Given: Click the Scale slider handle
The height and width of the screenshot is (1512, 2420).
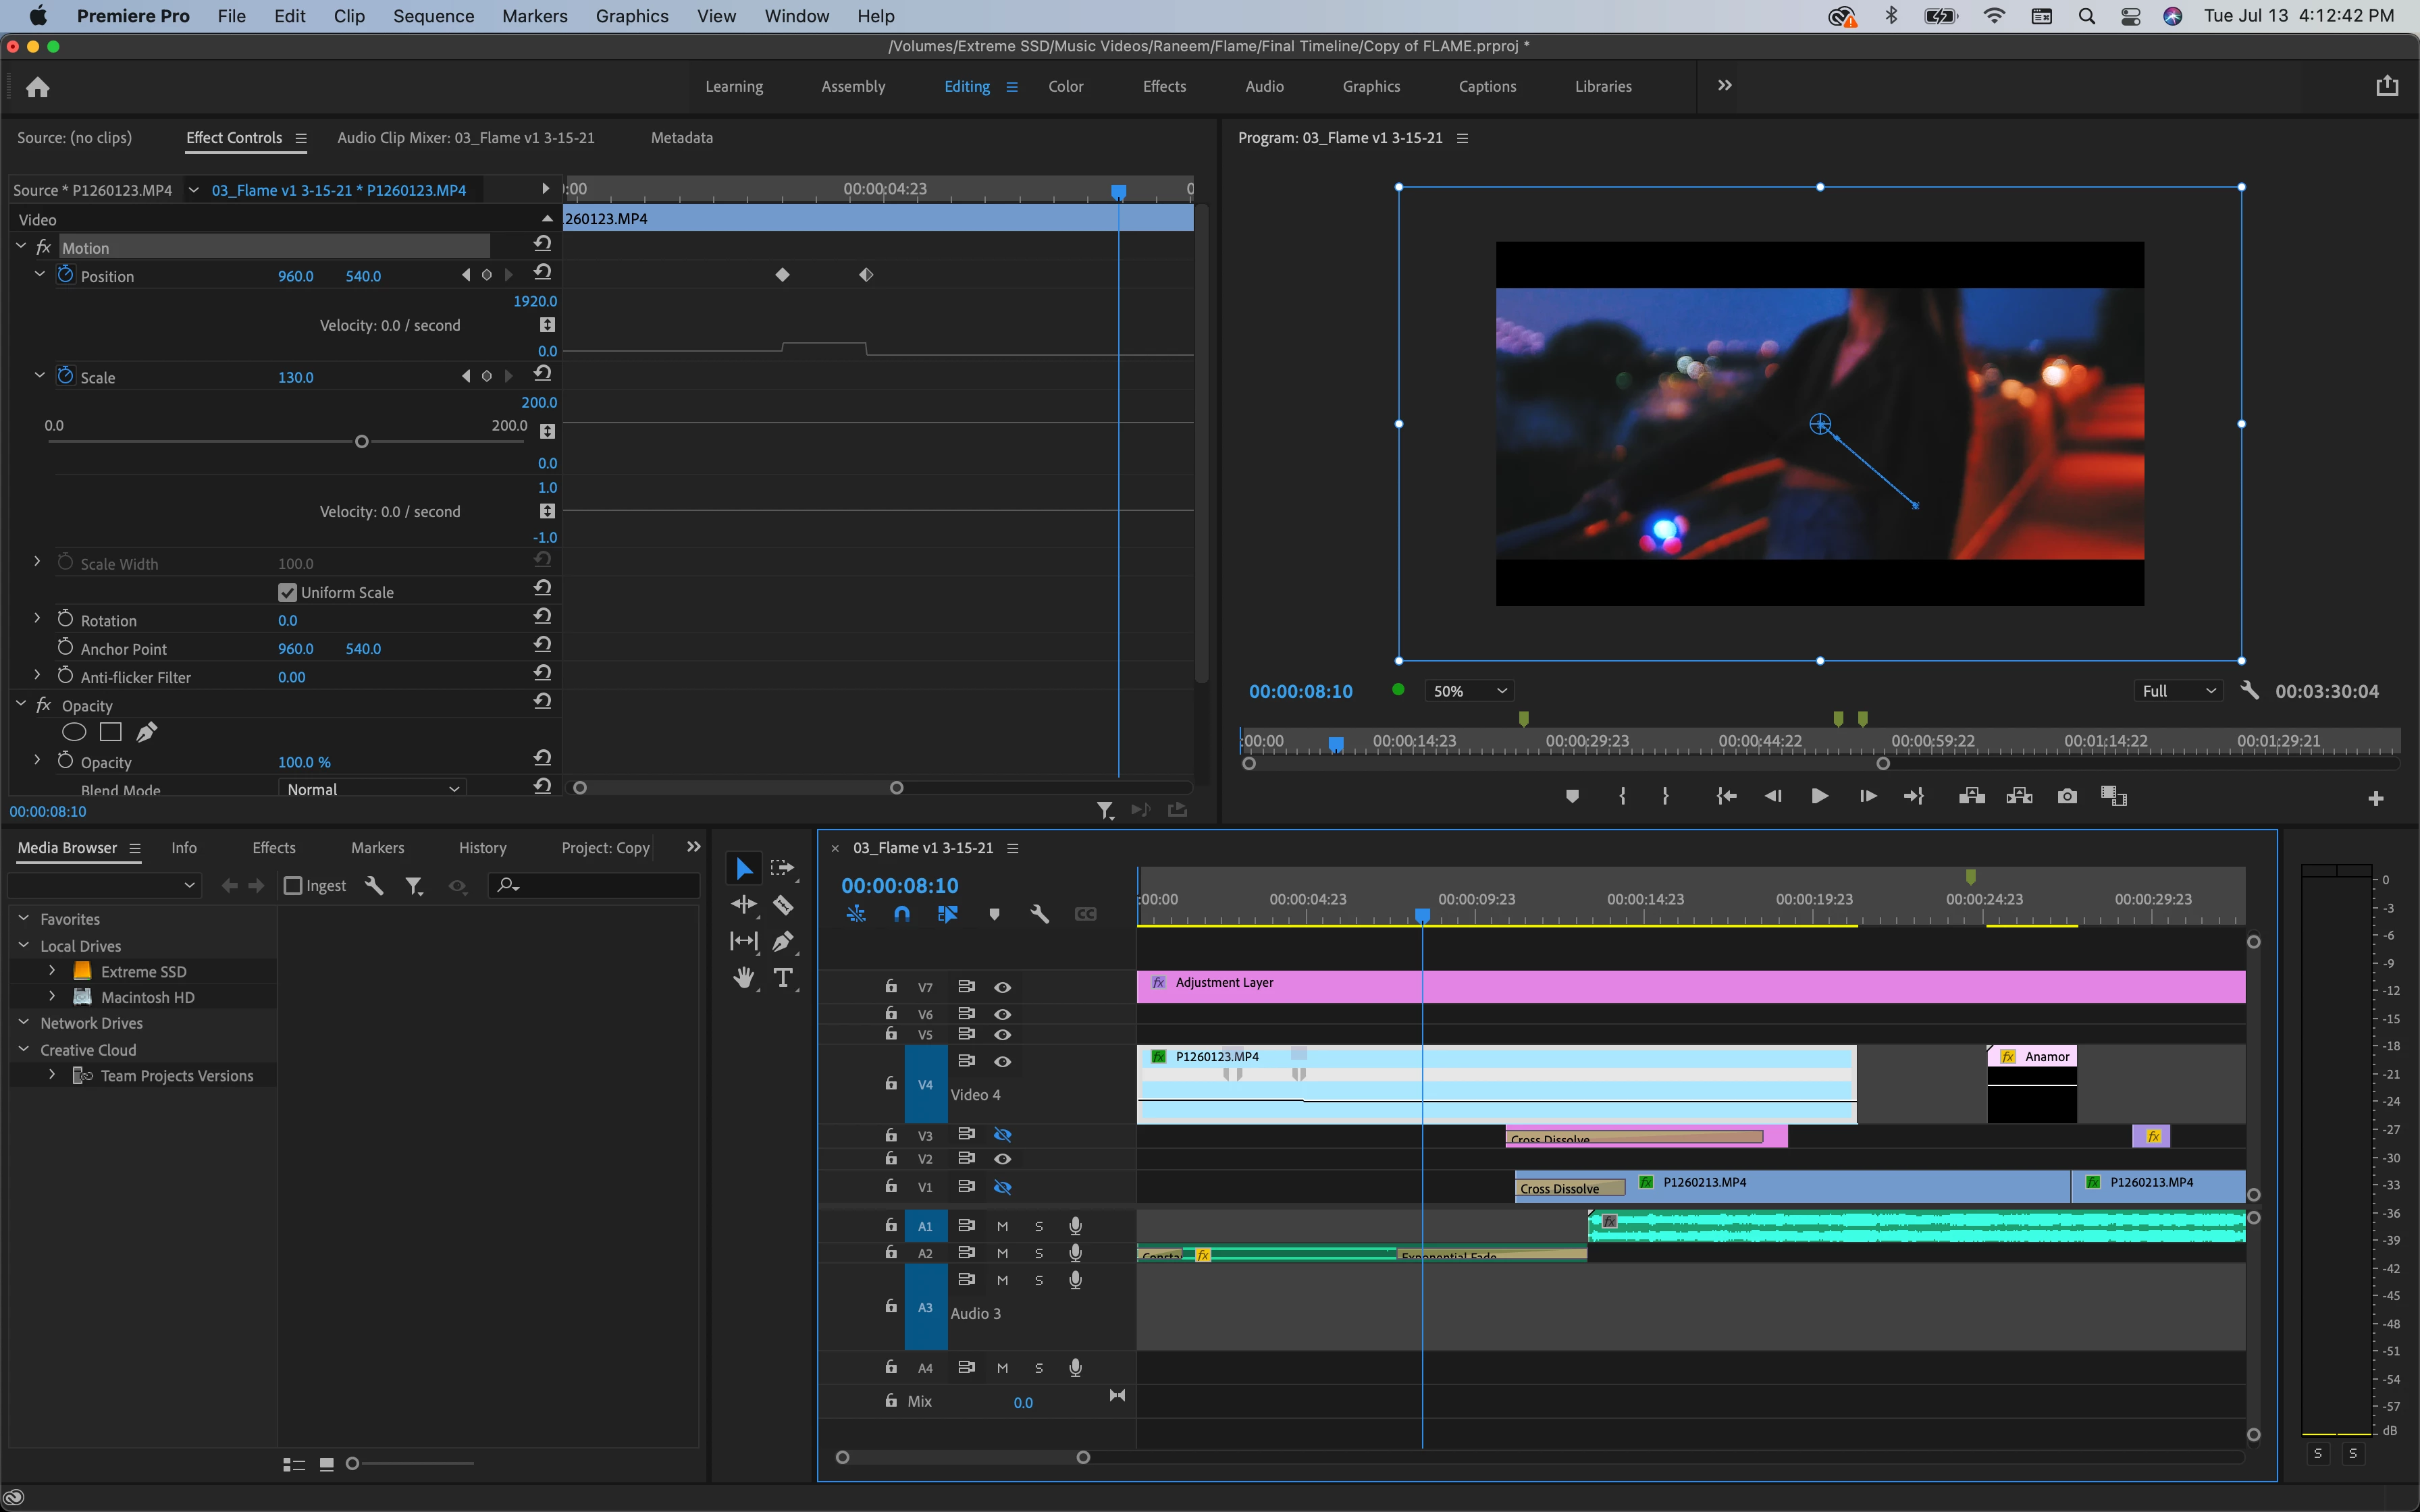Looking at the screenshot, I should click(362, 441).
